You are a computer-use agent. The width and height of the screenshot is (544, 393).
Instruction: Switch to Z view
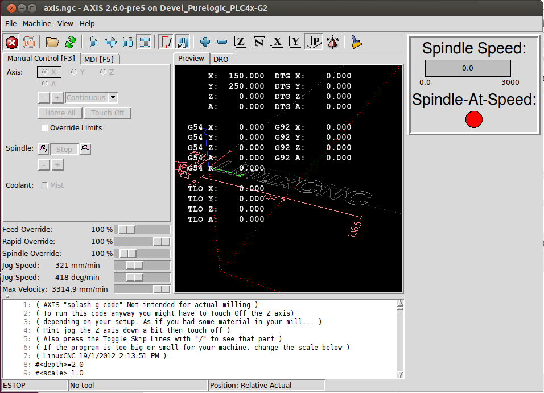(240, 42)
